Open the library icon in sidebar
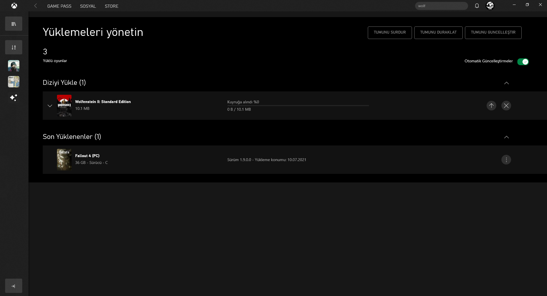Image resolution: width=547 pixels, height=296 pixels. [14, 24]
